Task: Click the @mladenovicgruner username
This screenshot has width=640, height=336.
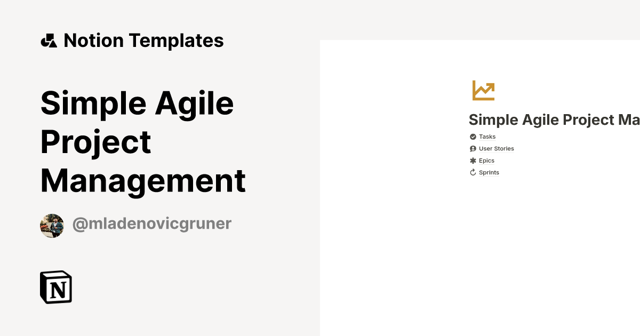Action: click(151, 223)
